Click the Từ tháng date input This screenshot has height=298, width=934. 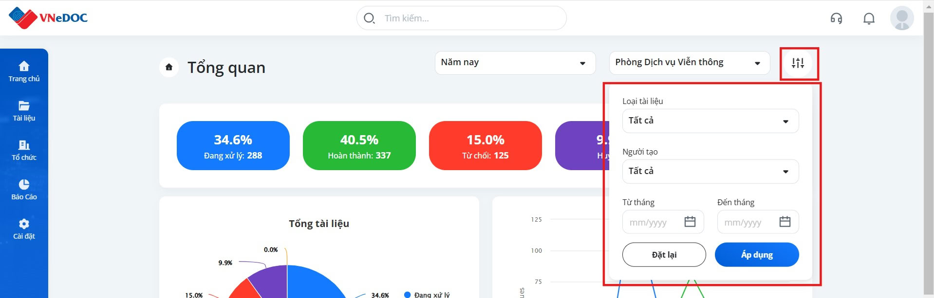[663, 222]
